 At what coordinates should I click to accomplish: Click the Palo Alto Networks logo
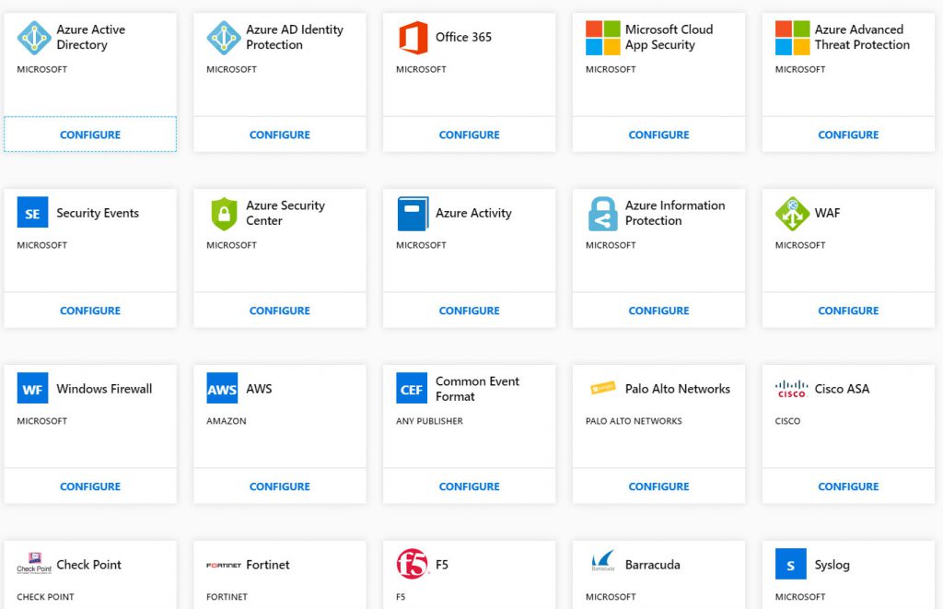[x=602, y=388]
